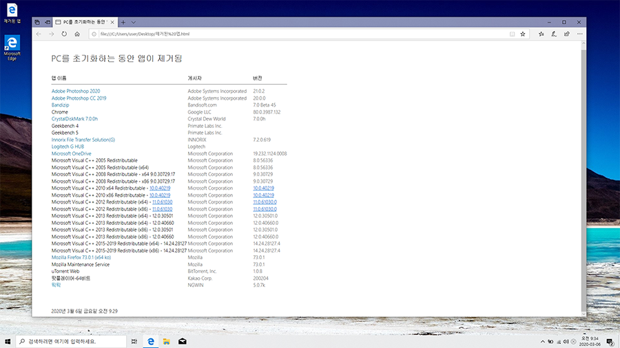Open the Adobe Photoshop 2020 link
Image resolution: width=620 pixels, height=348 pixels.
(x=76, y=91)
